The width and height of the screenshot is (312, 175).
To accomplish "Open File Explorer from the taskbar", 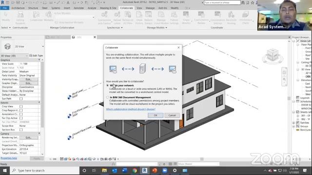I will coord(104,170).
